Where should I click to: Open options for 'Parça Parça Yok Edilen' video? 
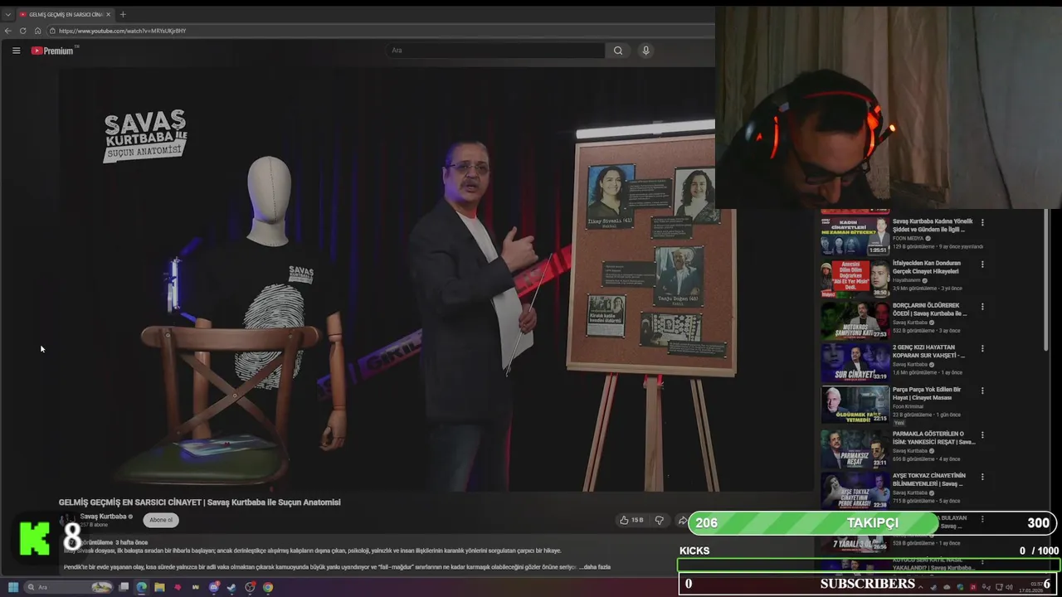point(982,391)
